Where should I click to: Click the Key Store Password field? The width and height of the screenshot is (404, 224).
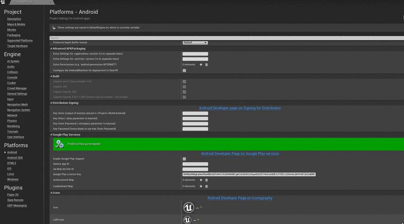[195, 124]
